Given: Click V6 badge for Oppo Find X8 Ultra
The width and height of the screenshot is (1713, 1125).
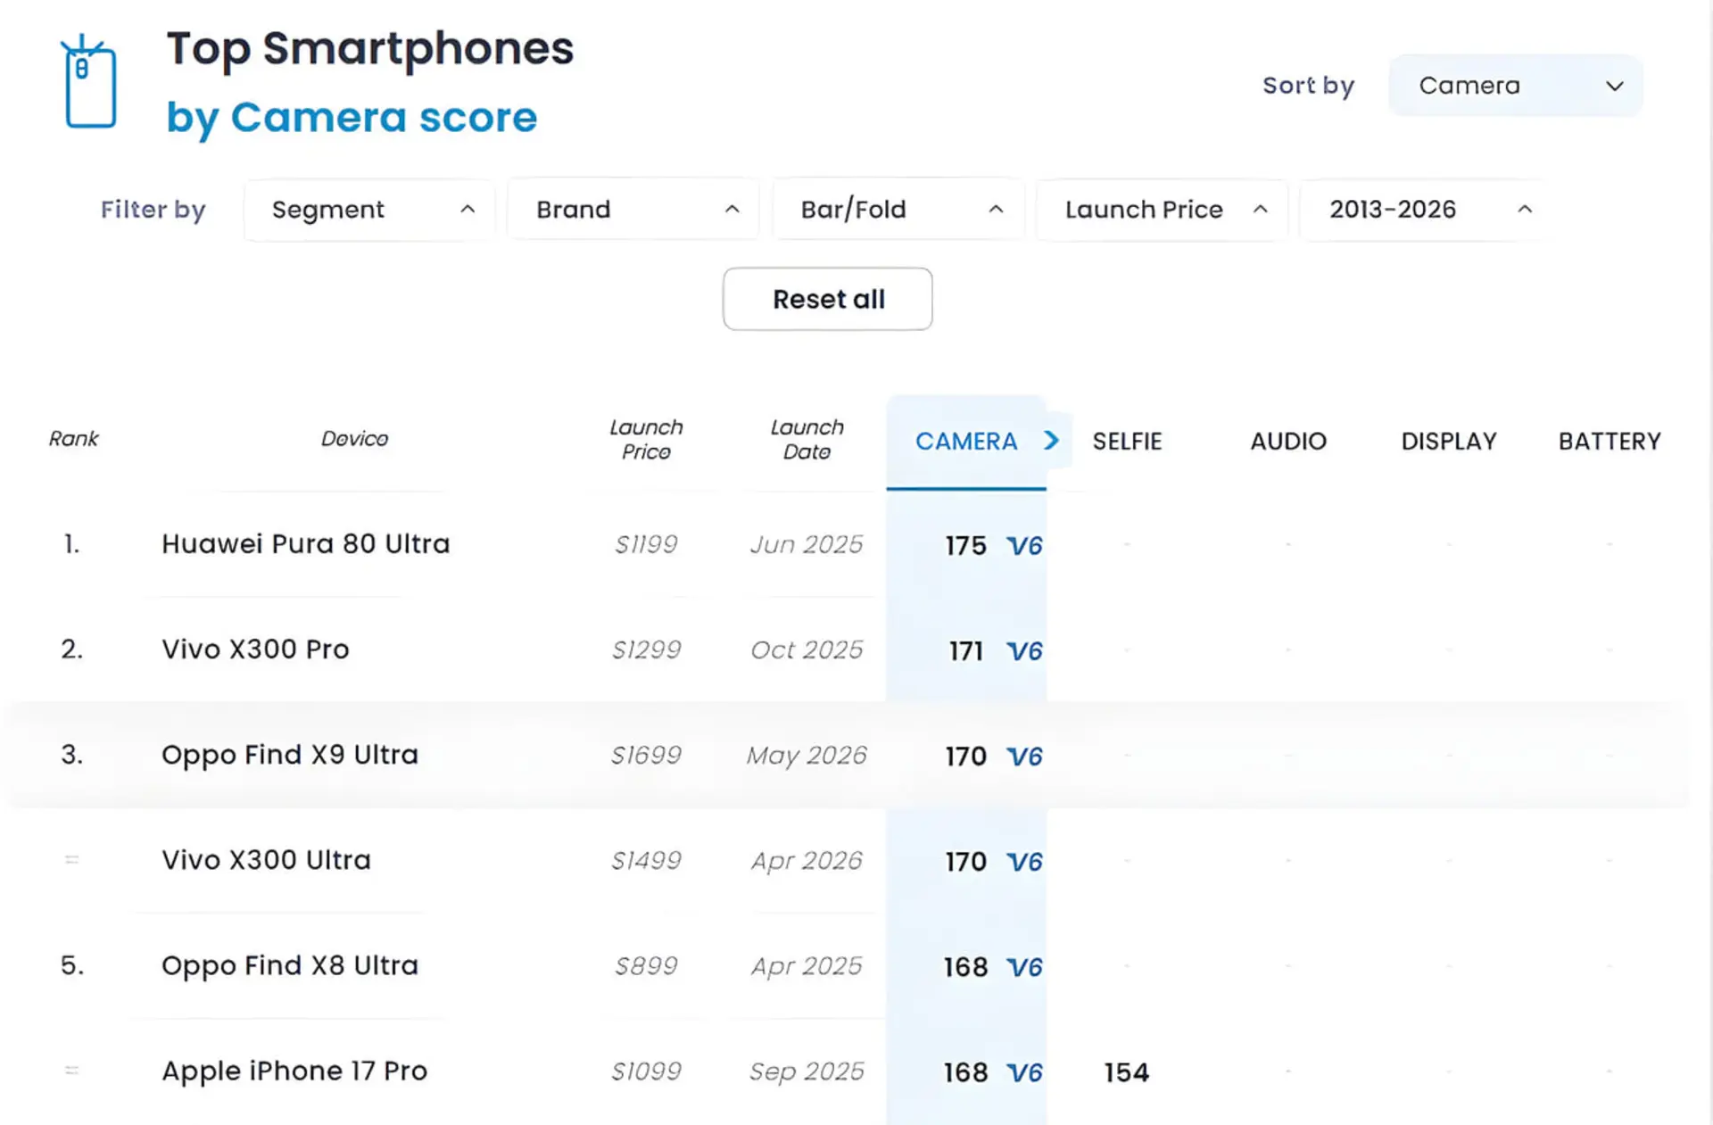Looking at the screenshot, I should click(1024, 966).
